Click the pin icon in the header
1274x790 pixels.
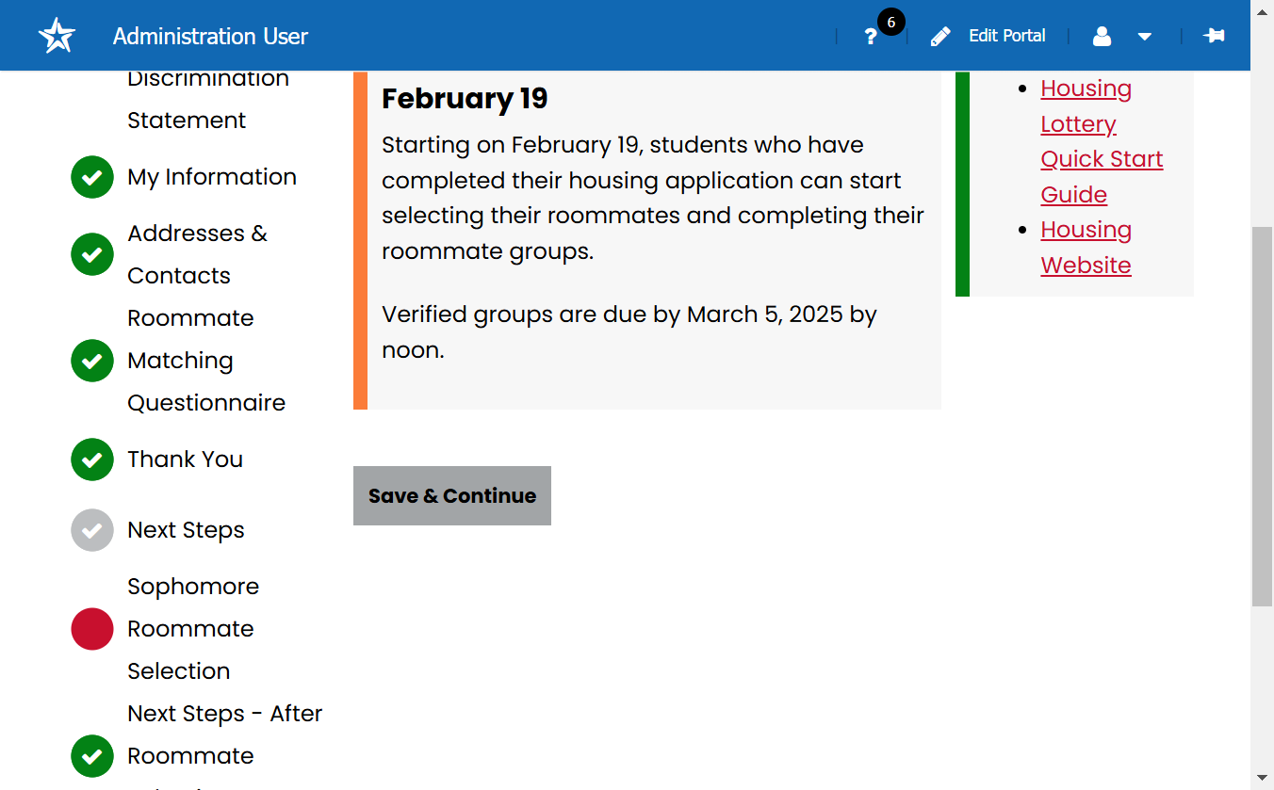click(x=1214, y=36)
